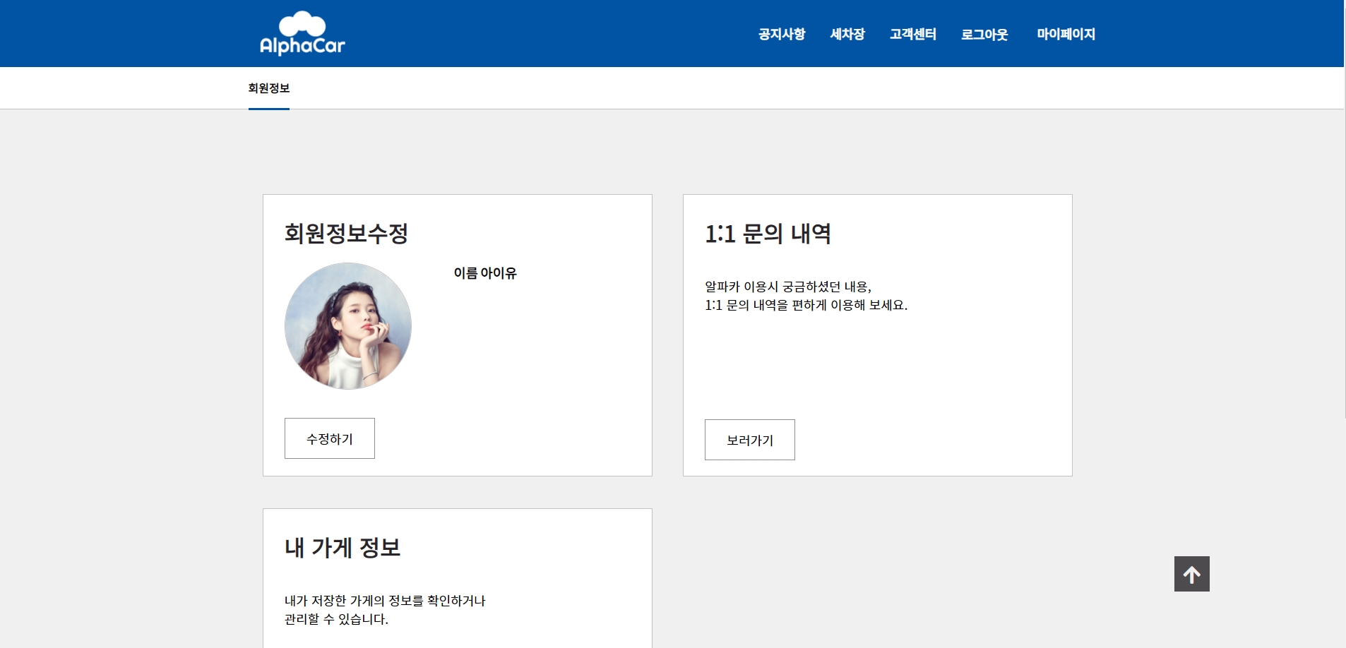Viewport: 1346px width, 648px height.
Task: Click the AlphaCar cloud logo icon
Action: [302, 23]
